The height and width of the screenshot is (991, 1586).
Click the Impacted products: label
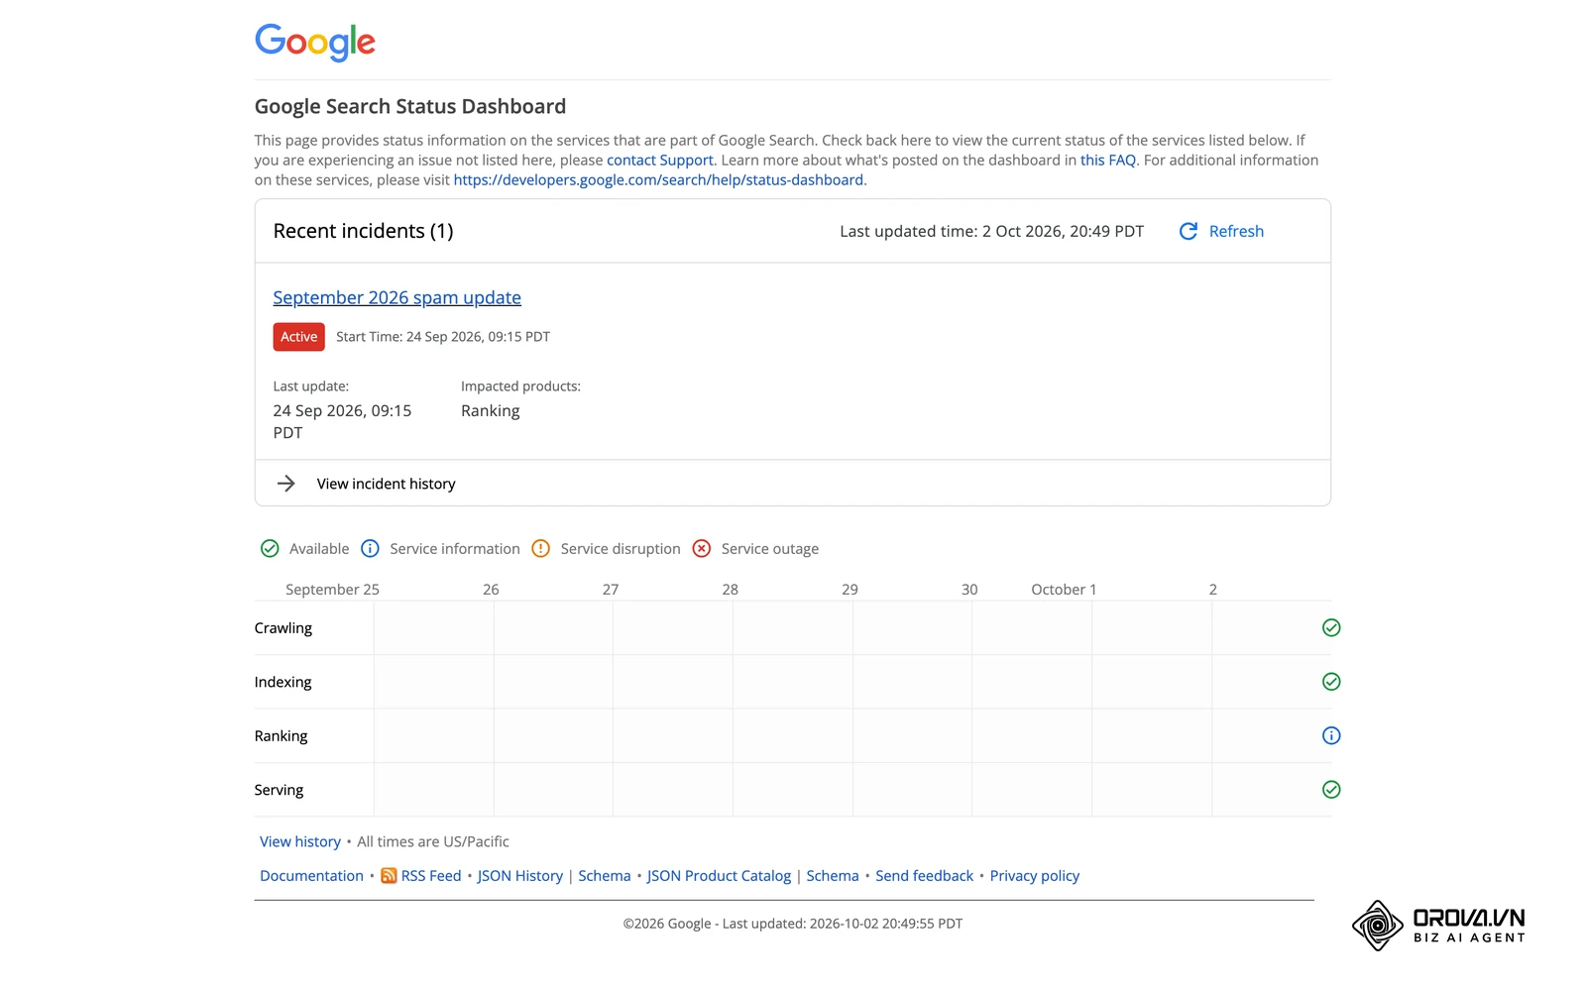click(x=520, y=386)
